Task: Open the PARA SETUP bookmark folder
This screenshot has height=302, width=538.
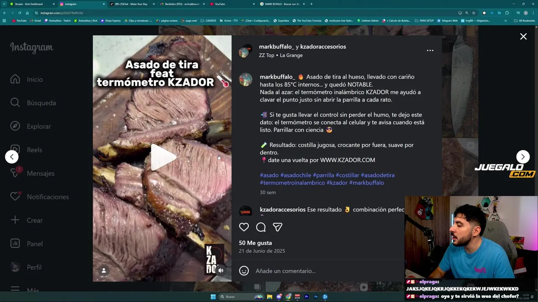Action: pos(424,21)
